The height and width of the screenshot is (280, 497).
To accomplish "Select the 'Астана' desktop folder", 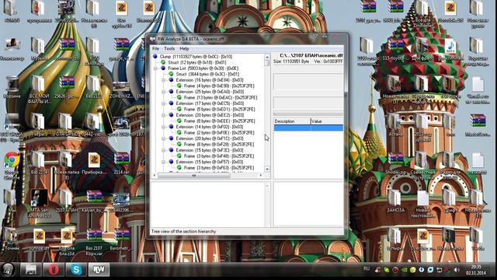I will click(395, 125).
